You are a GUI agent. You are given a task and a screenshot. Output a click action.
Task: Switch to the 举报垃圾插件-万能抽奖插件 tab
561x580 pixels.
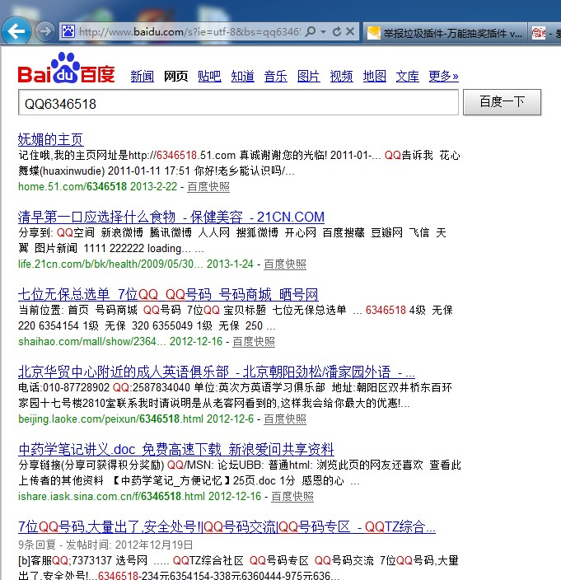445,33
